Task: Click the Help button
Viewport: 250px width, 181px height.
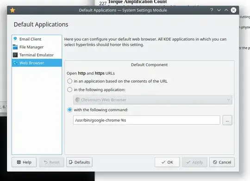Action: 24,162
